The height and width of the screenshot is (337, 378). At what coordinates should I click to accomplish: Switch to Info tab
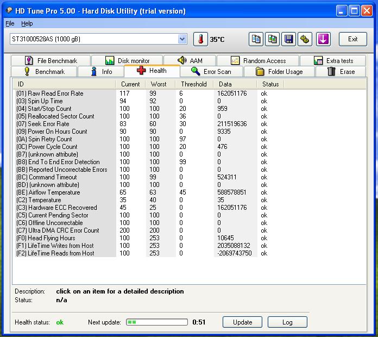(101, 71)
